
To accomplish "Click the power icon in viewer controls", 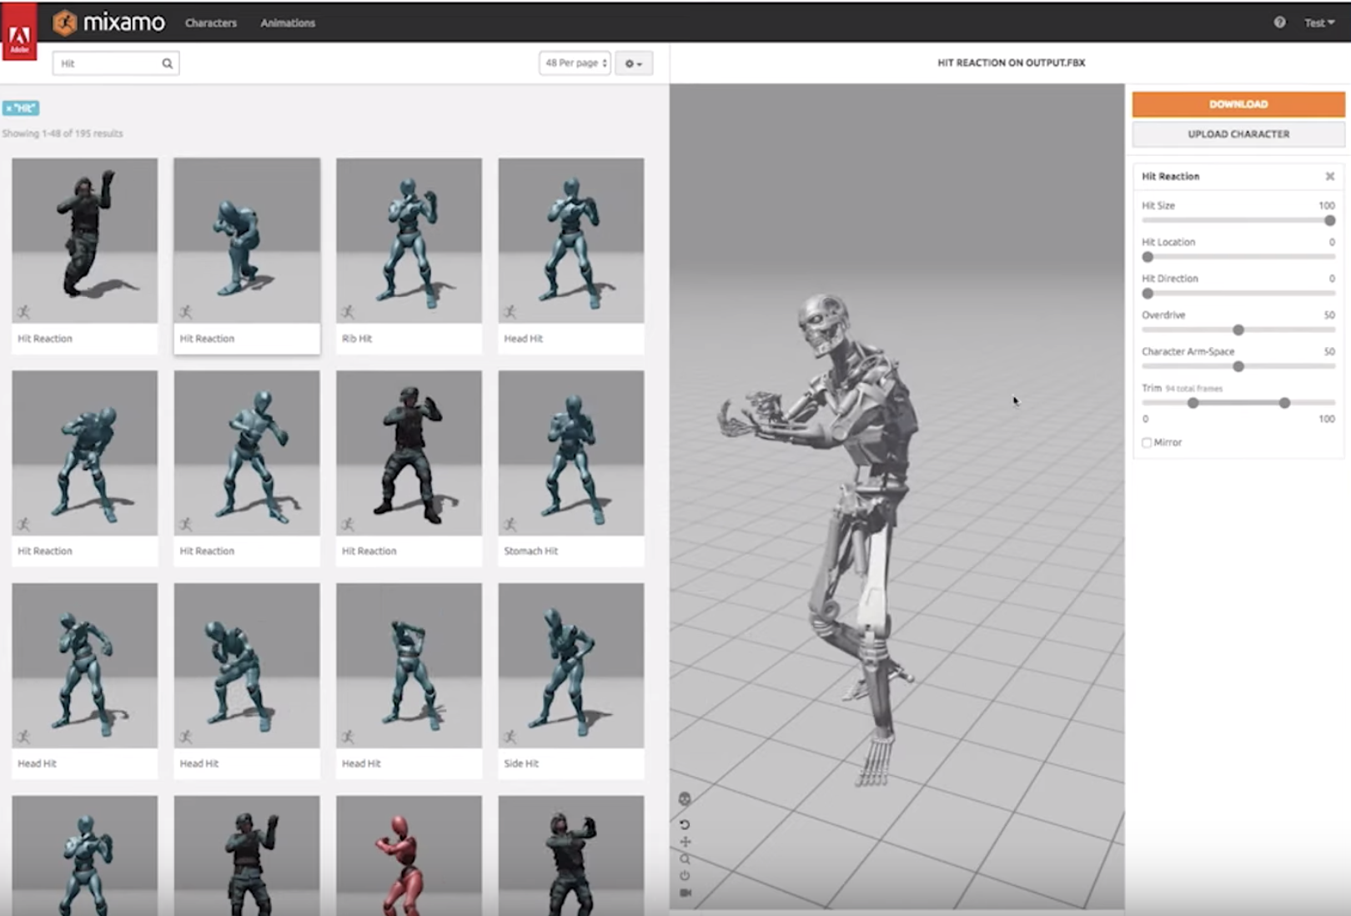I will click(x=685, y=875).
